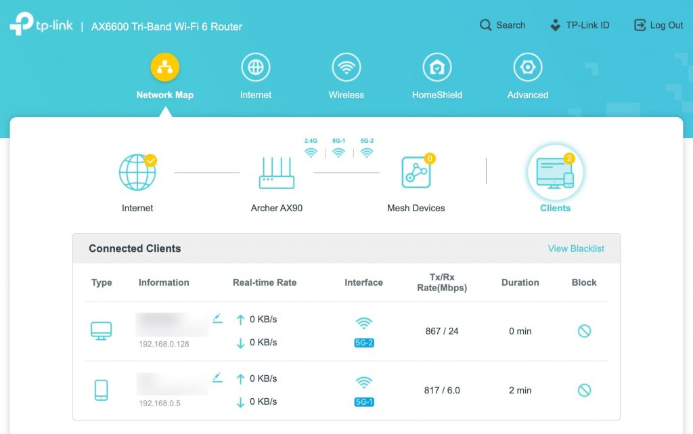Select the Internet globe icon
Image resolution: width=693 pixels, height=434 pixels.
137,173
